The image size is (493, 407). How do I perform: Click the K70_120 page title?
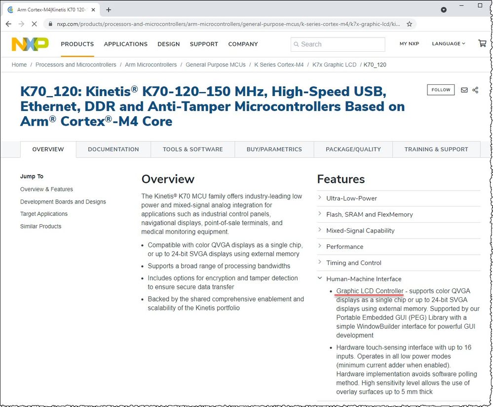coord(213,106)
